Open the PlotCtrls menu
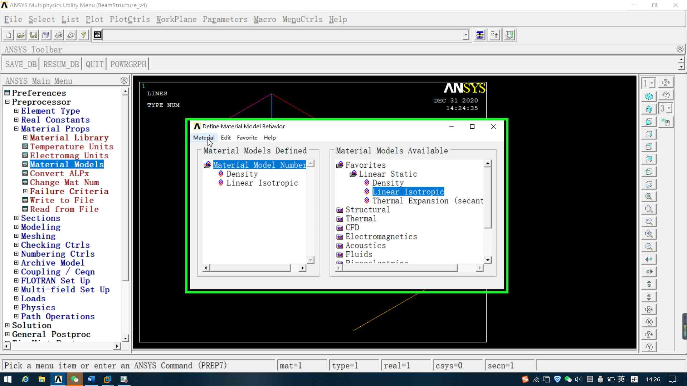 [x=130, y=19]
